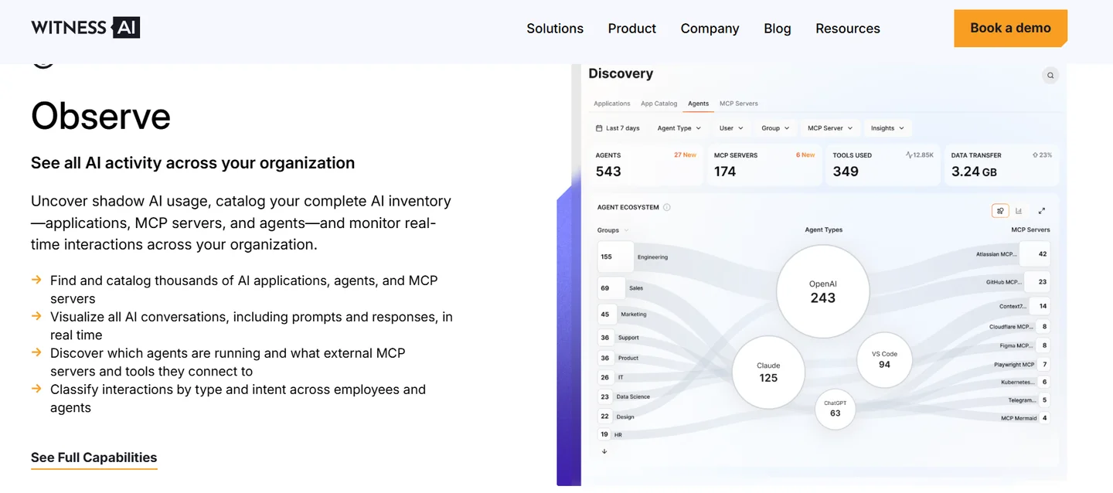Click the Book a demo button
1113x493 pixels.
tap(1010, 28)
